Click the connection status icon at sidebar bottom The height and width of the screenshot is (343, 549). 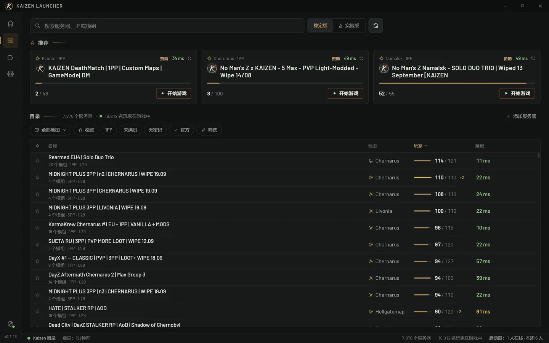(x=11, y=324)
